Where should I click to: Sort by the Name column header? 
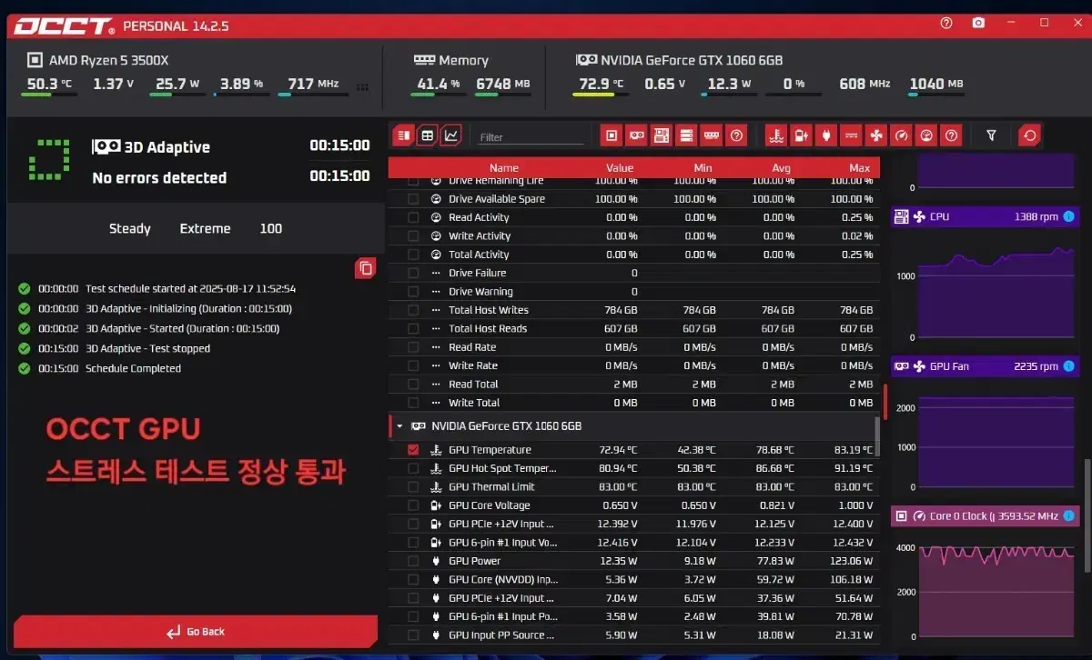click(503, 167)
